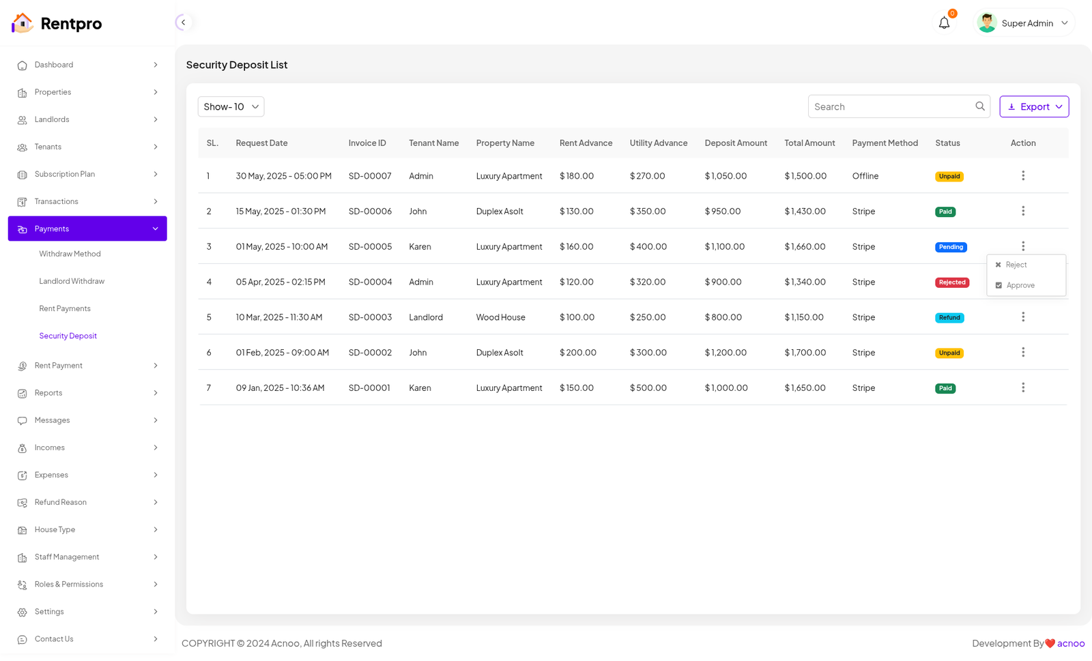Click the kebab menu for invoice SD-00001

coord(1022,388)
